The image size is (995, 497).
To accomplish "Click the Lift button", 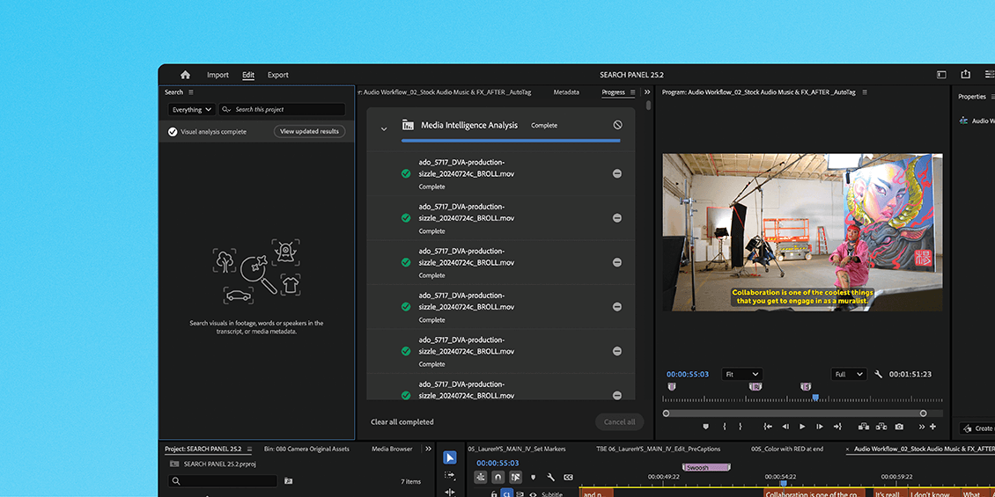I will (x=863, y=427).
